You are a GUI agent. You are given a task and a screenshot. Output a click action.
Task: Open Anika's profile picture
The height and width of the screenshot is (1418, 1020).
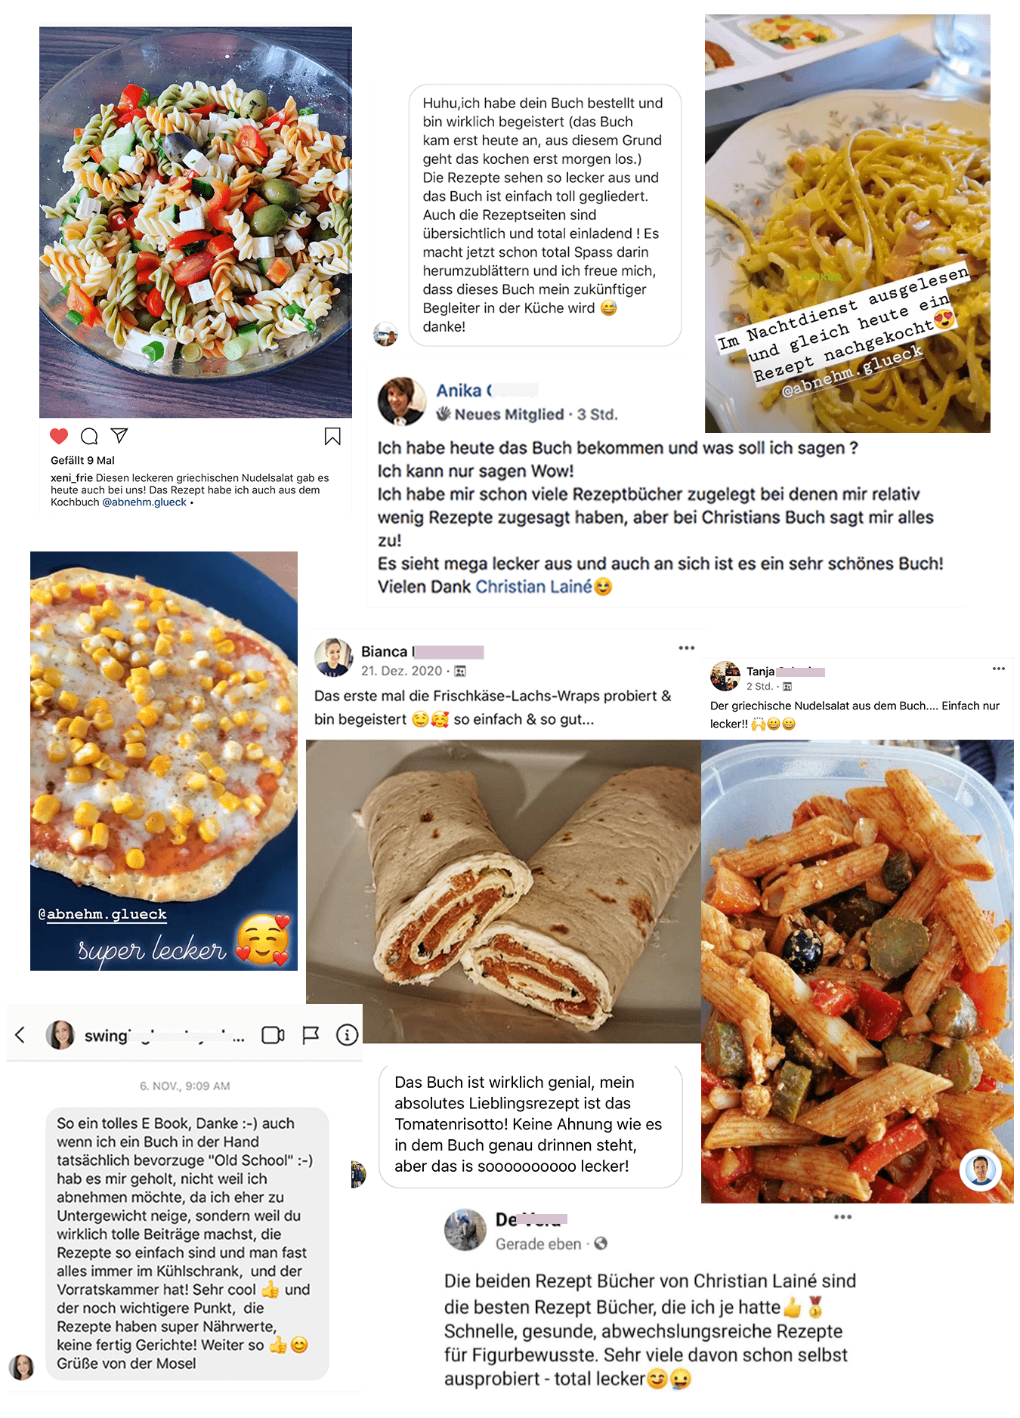point(402,401)
